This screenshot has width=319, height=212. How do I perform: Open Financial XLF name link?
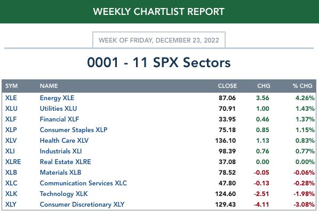[59, 119]
